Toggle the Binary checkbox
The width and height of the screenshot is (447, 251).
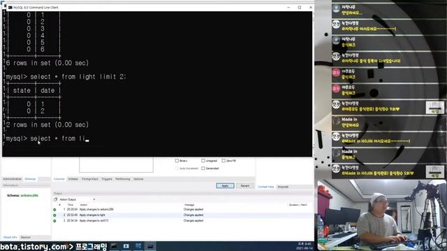(177, 161)
